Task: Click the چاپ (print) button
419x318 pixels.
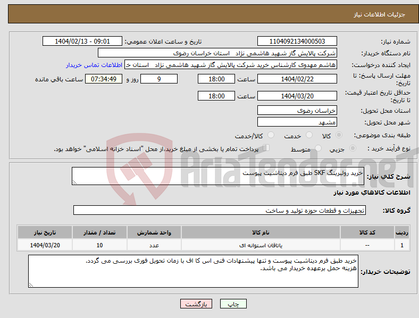Action: [x=233, y=304]
